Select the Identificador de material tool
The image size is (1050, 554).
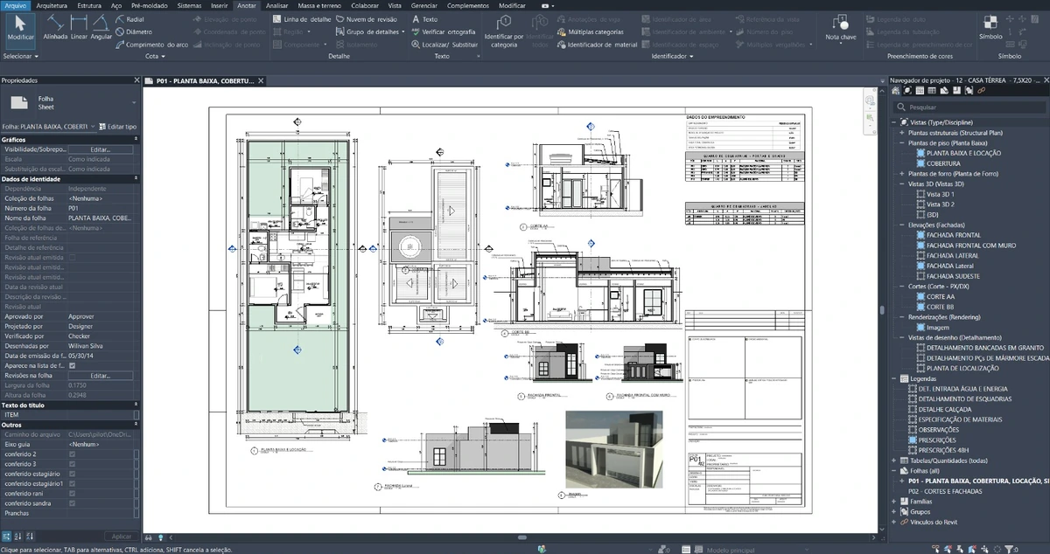pos(597,44)
